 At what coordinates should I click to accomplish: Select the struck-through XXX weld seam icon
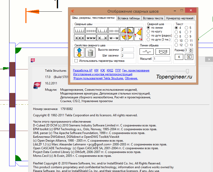(91, 38)
